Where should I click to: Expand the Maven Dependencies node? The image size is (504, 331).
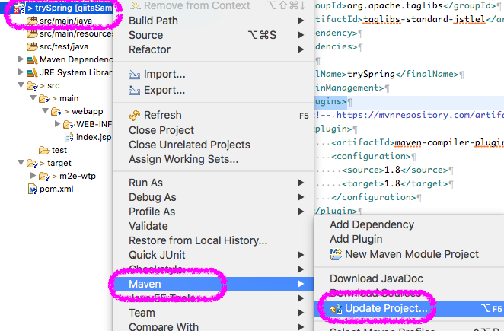coord(21,59)
